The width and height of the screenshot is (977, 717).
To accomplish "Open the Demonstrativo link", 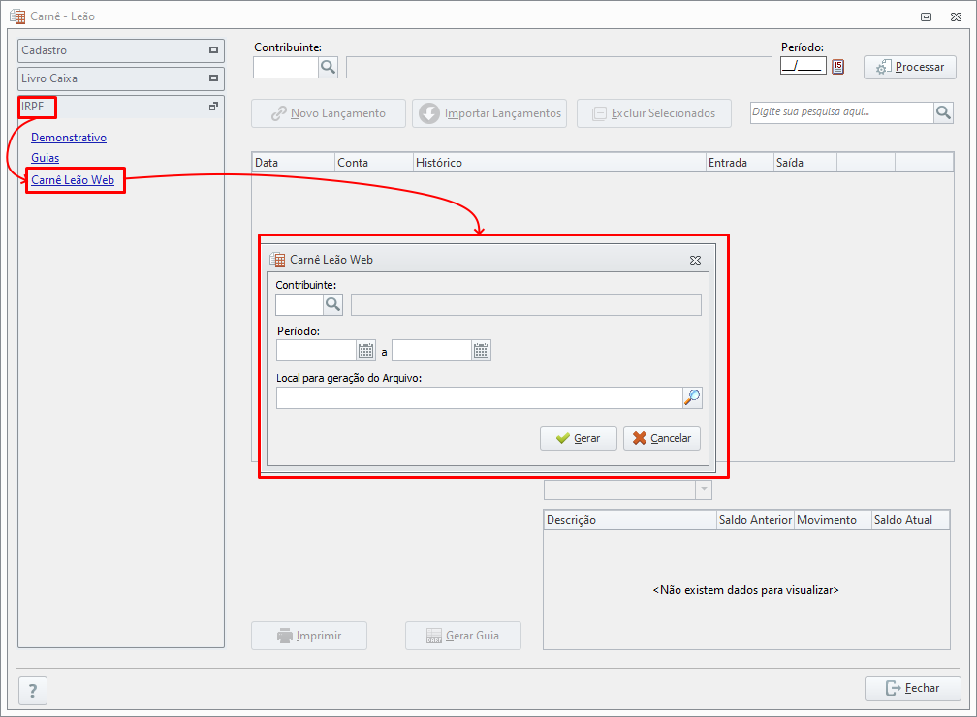I will click(x=69, y=137).
